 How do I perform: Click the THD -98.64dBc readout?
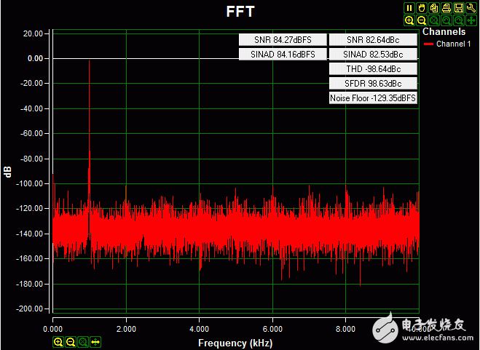point(373,69)
